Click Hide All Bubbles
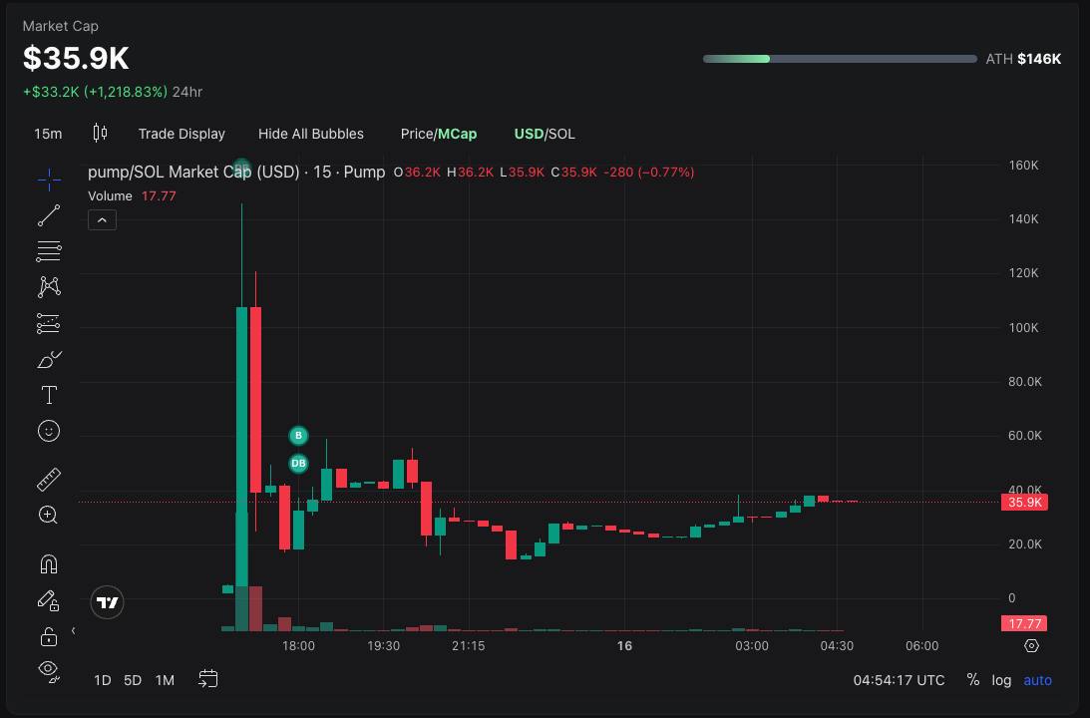The image size is (1090, 718). pos(310,134)
